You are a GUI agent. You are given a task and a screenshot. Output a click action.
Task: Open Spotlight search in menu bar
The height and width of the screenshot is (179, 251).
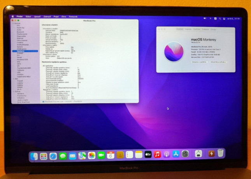tap(220, 19)
